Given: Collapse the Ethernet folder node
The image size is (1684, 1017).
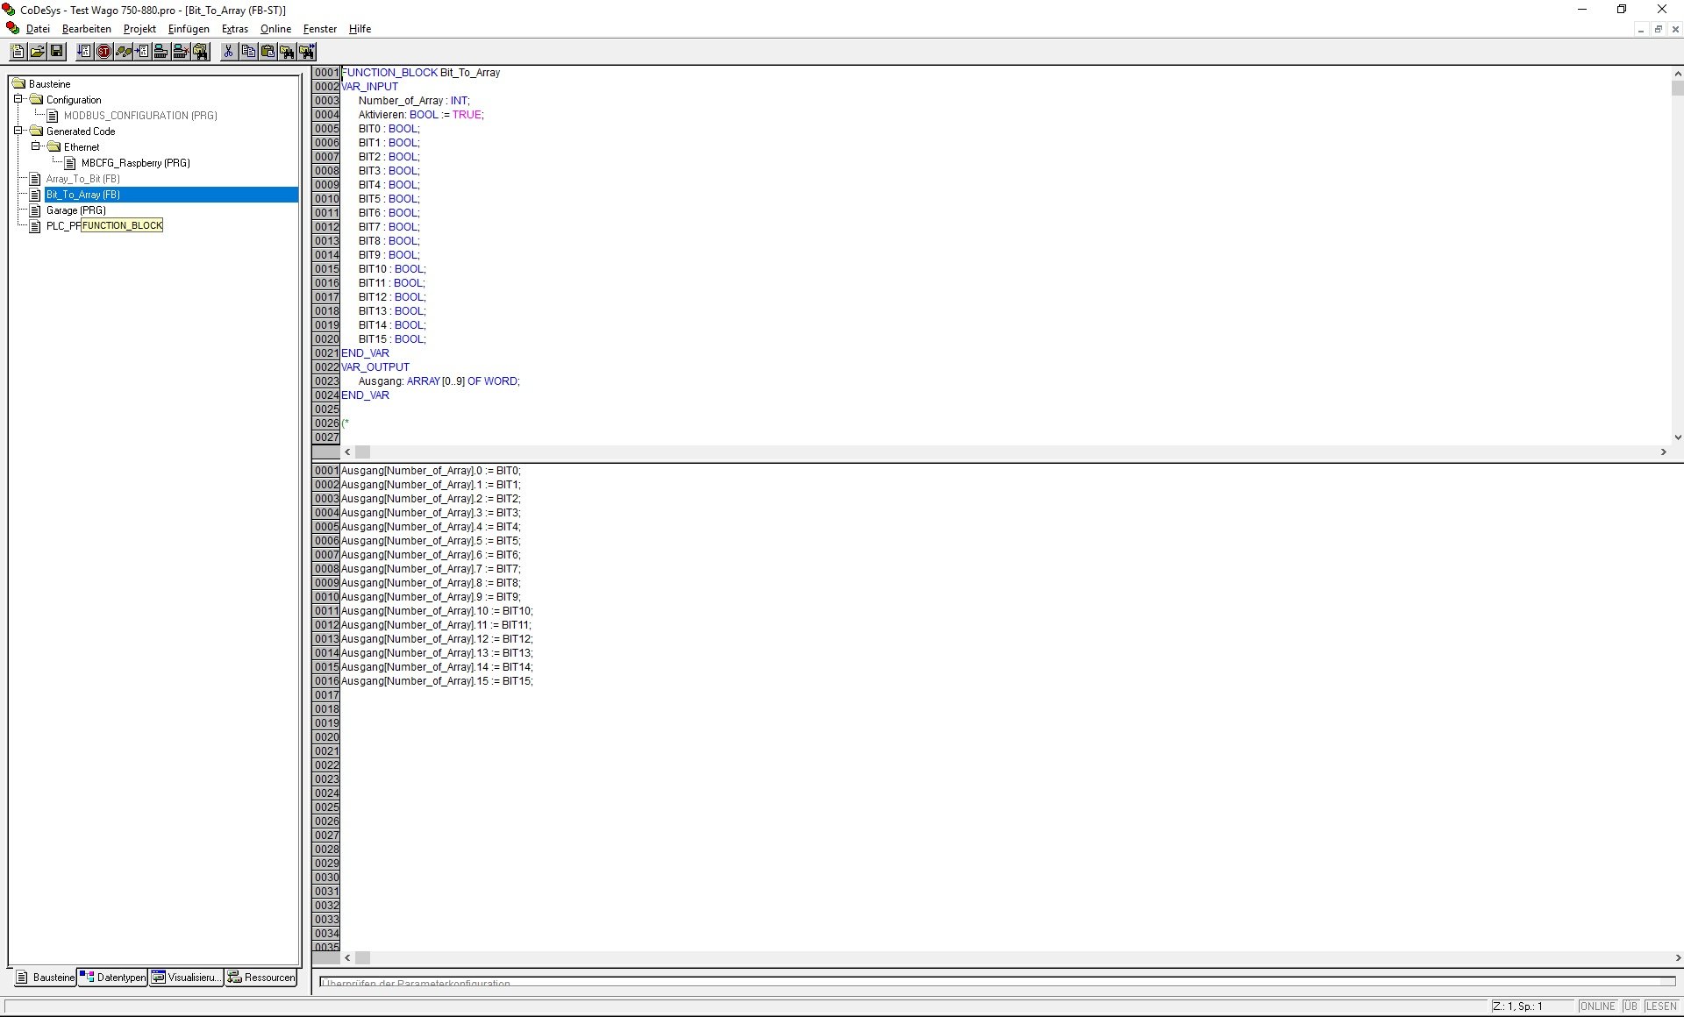Looking at the screenshot, I should tap(36, 146).
